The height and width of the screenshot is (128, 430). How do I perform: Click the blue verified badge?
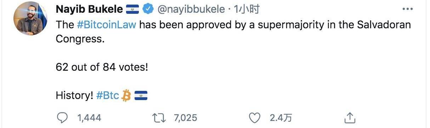[x=148, y=10]
